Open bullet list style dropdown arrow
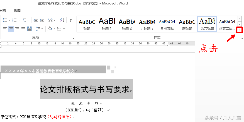Screen dimensions: 244x122 coord(9,20)
